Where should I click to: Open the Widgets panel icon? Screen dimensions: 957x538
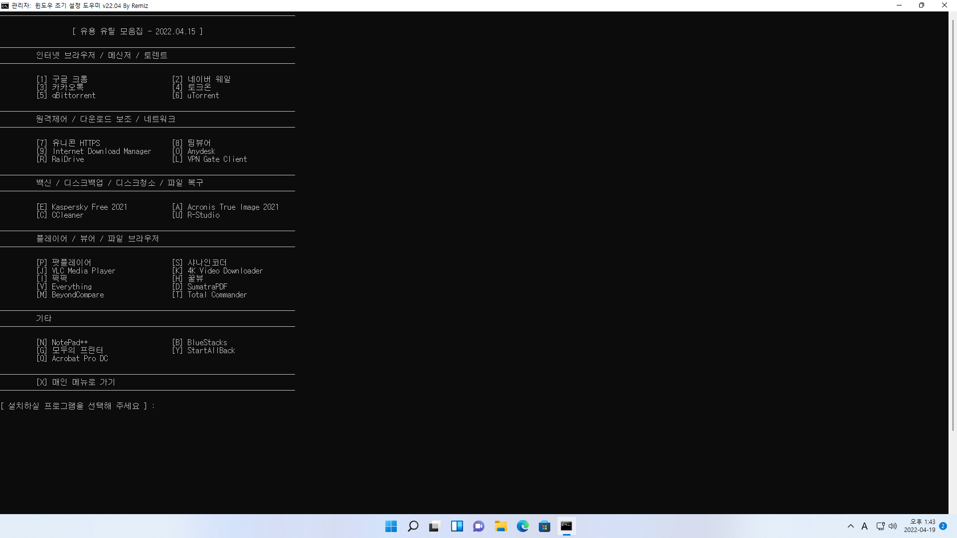(457, 526)
